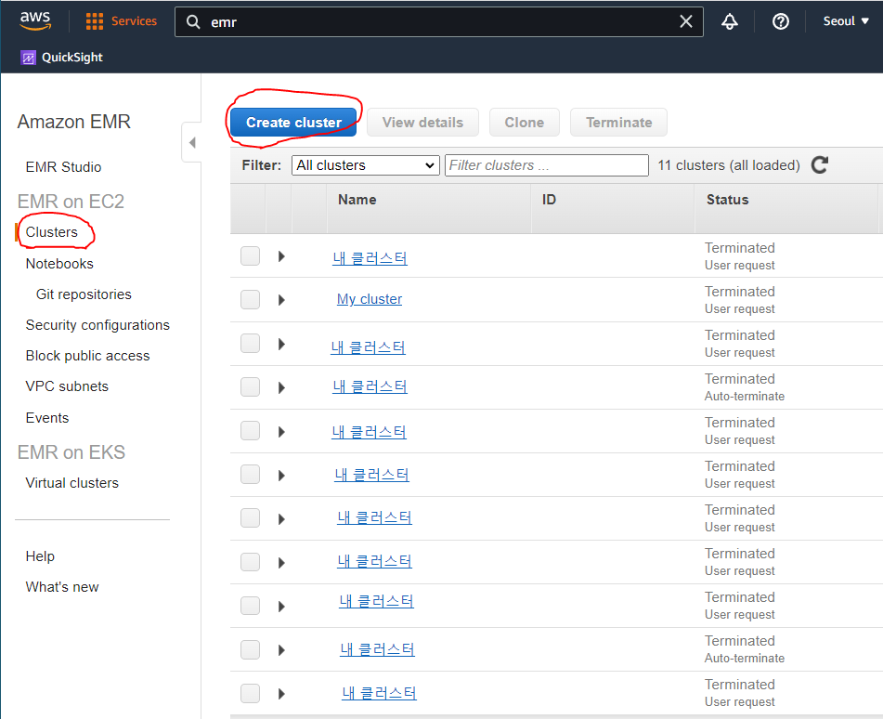Click the Services label in top bar
Image resolution: width=883 pixels, height=719 pixels.
(x=134, y=21)
